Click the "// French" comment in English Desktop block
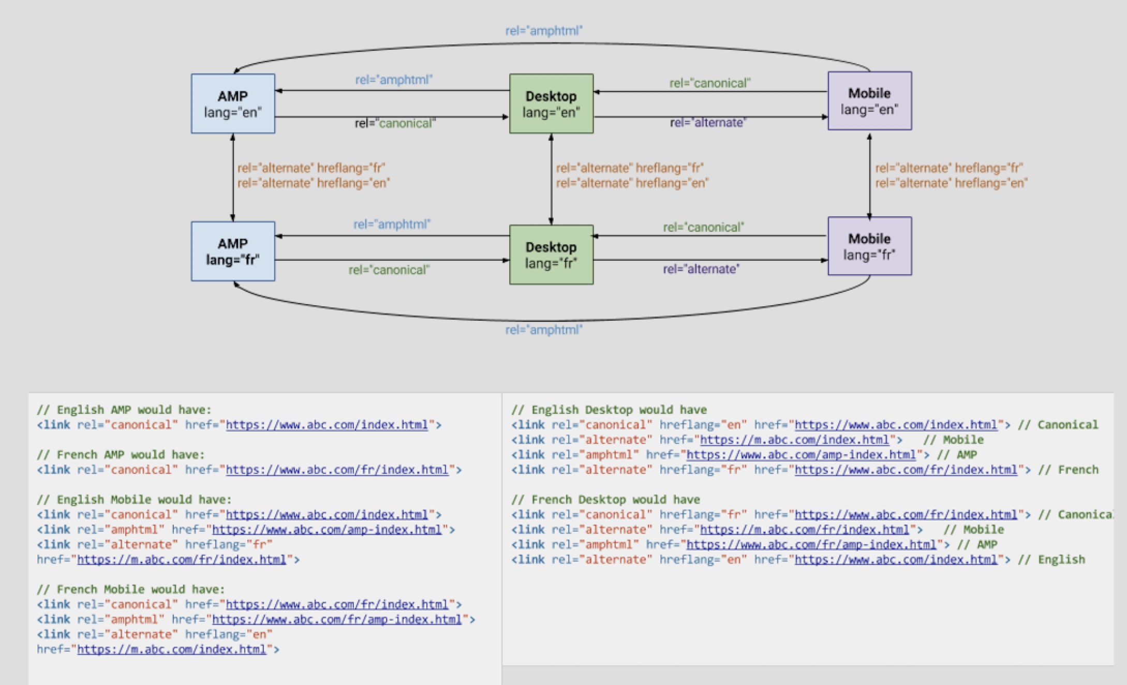This screenshot has height=685, width=1127. tap(1069, 470)
